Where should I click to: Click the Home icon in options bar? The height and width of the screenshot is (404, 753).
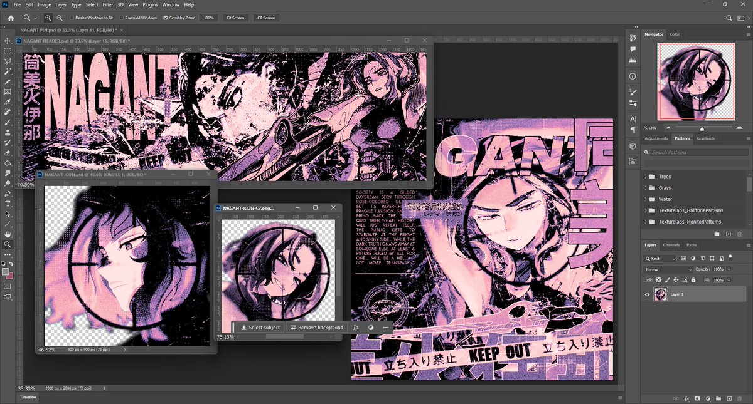[x=10, y=18]
